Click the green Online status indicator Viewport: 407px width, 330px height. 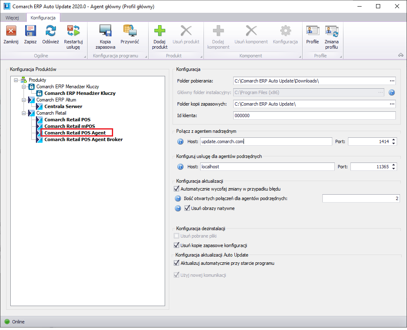7,322
